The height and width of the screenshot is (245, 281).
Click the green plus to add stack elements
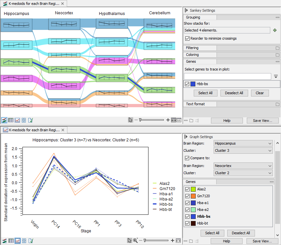click(x=275, y=30)
